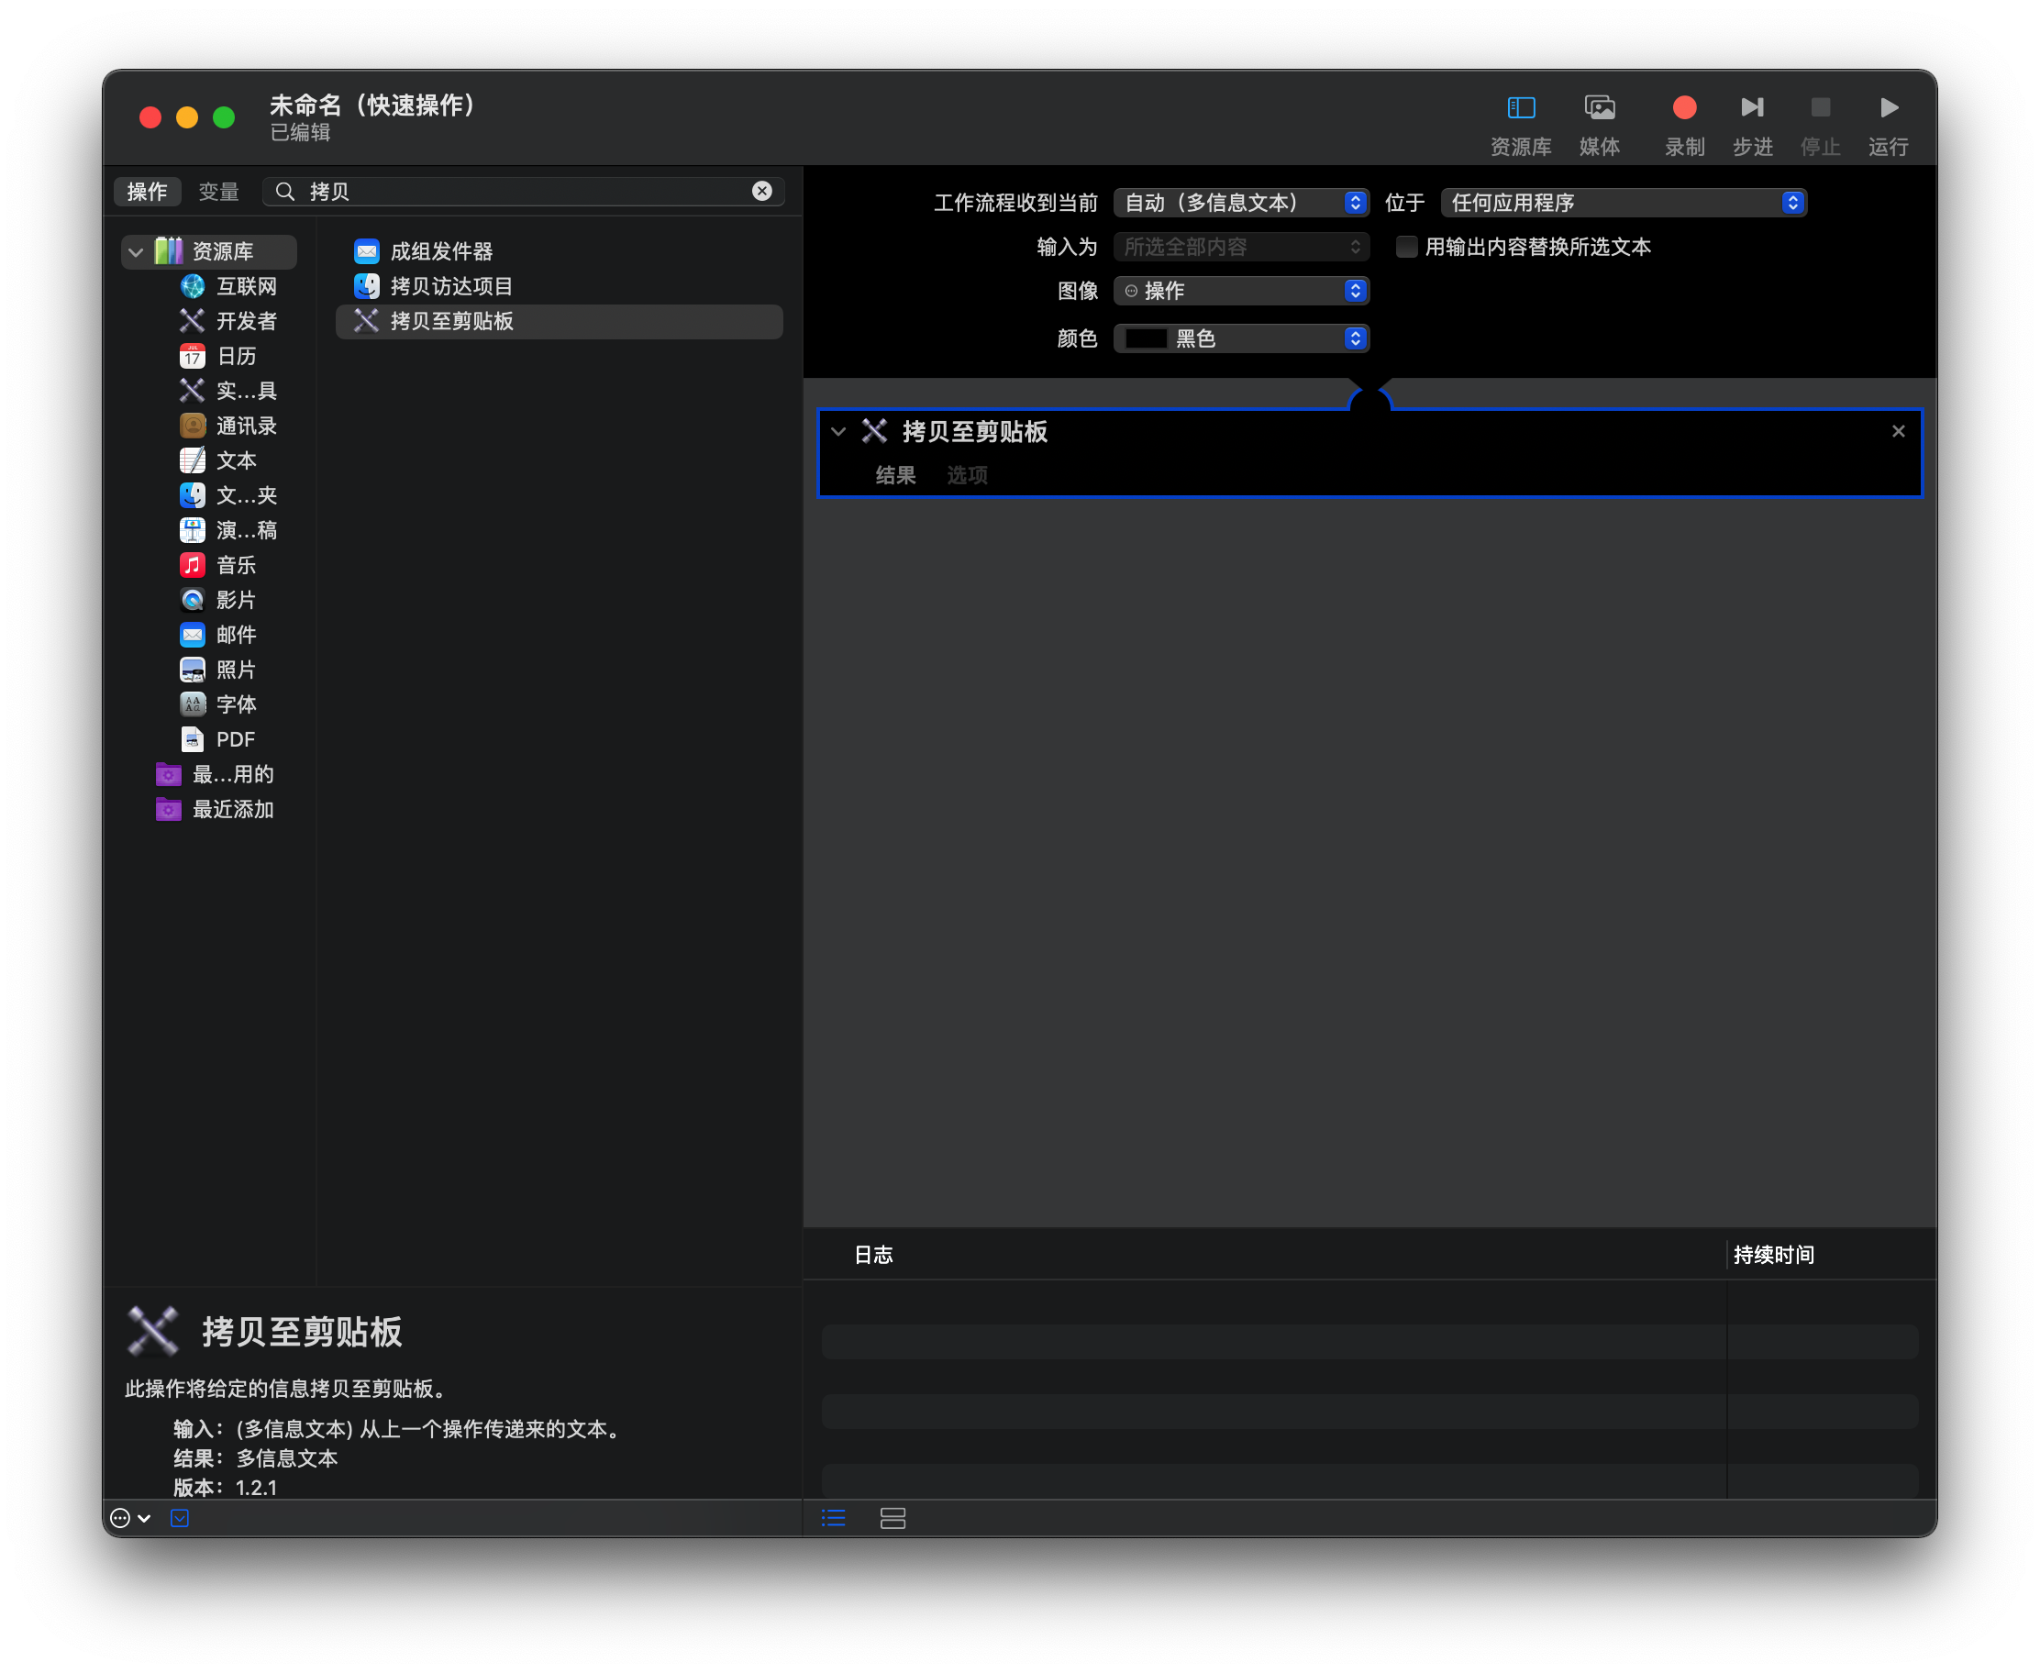Click the 录制 record button
The image size is (2040, 1673).
click(x=1683, y=107)
